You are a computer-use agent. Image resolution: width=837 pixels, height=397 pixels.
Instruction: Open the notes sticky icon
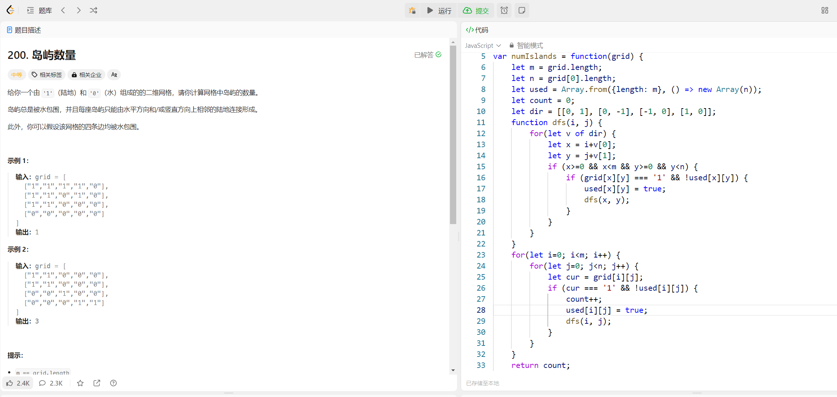click(522, 10)
